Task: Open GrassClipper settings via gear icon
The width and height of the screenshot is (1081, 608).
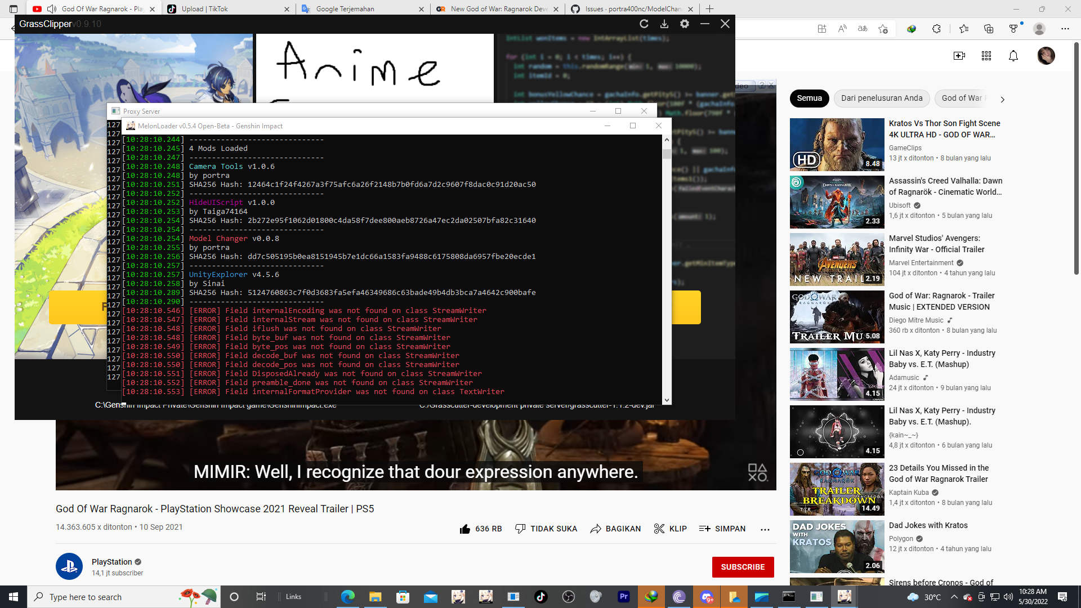Action: tap(685, 24)
